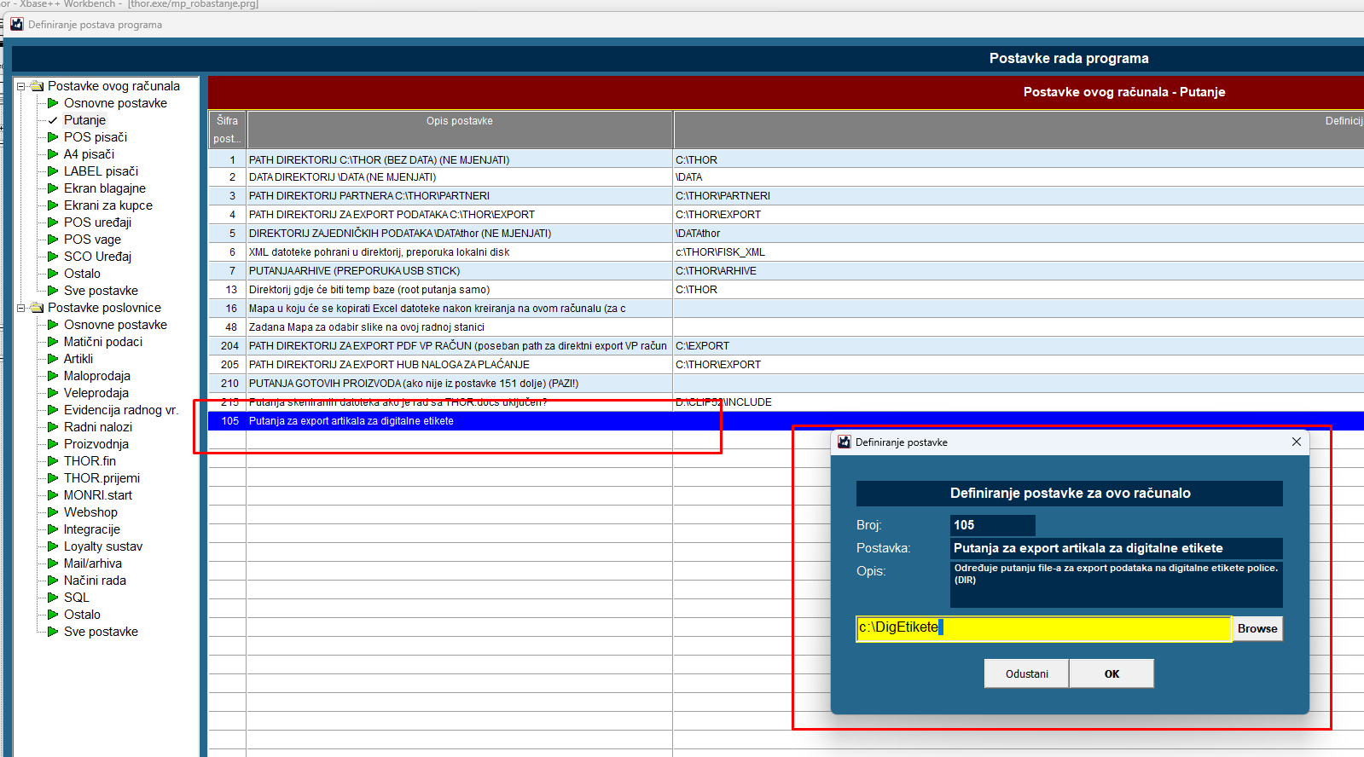1364x757 pixels.
Task: Open Ostalo under Postavke poslovnice
Action: coord(82,615)
